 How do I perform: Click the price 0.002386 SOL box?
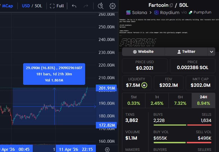(193, 66)
